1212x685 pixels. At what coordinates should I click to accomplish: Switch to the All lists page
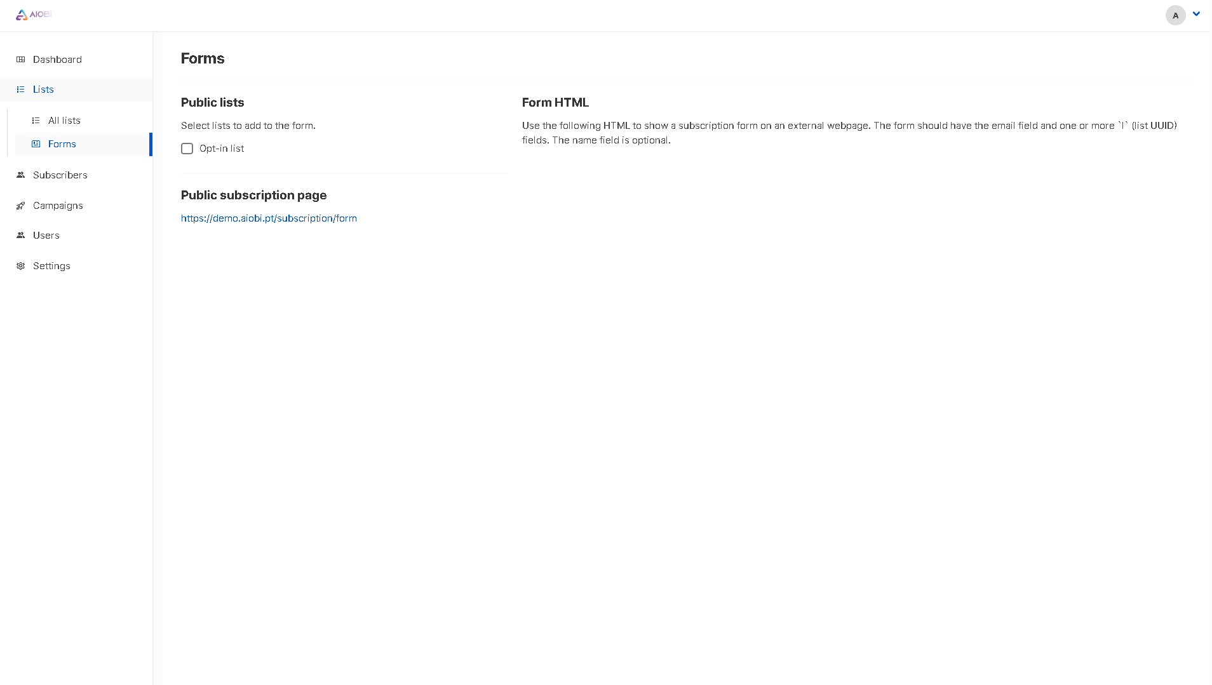64,120
